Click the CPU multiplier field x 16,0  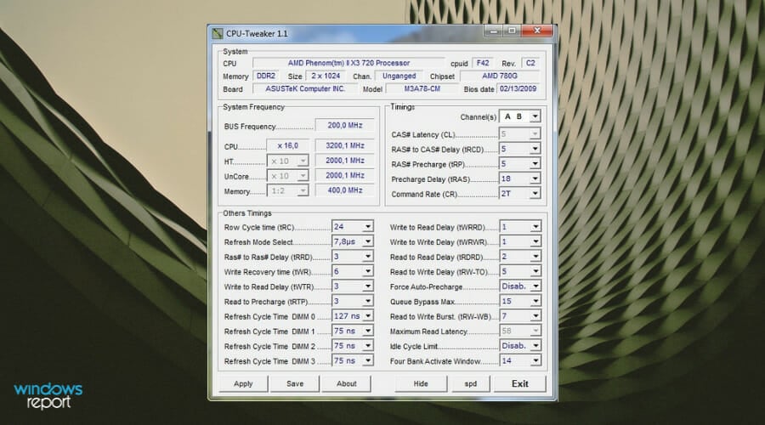click(288, 145)
